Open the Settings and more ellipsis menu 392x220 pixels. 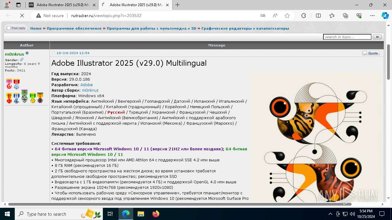(x=372, y=16)
